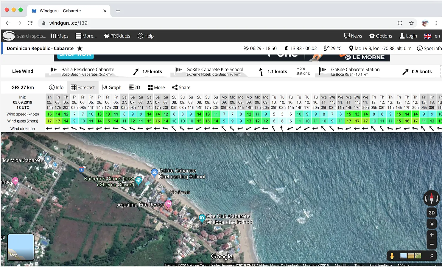
Task: Reset map orientation with compass
Action: coord(432,198)
